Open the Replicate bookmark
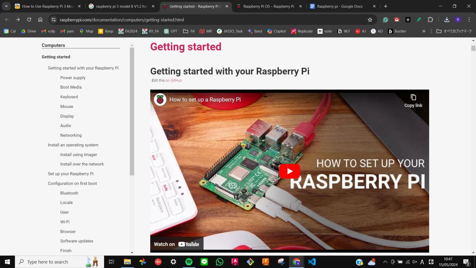This screenshot has height=268, width=476. [302, 31]
